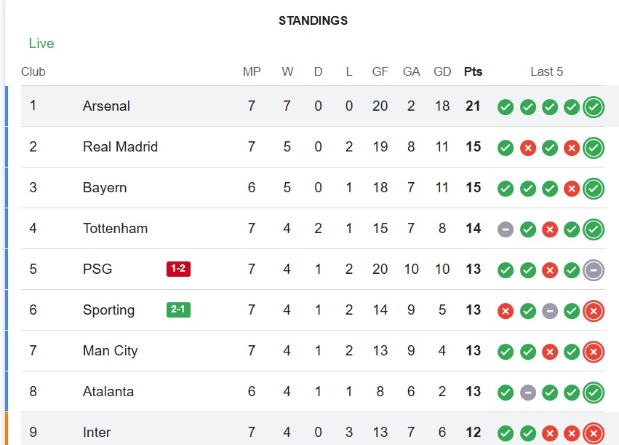Select the Pts column header
The image size is (619, 445).
[x=473, y=71]
